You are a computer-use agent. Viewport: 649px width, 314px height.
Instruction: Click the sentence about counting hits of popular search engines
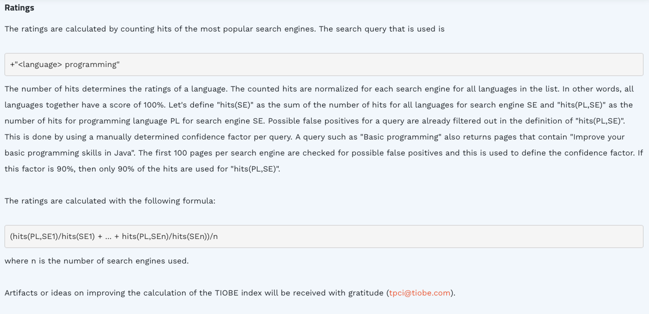pos(160,29)
